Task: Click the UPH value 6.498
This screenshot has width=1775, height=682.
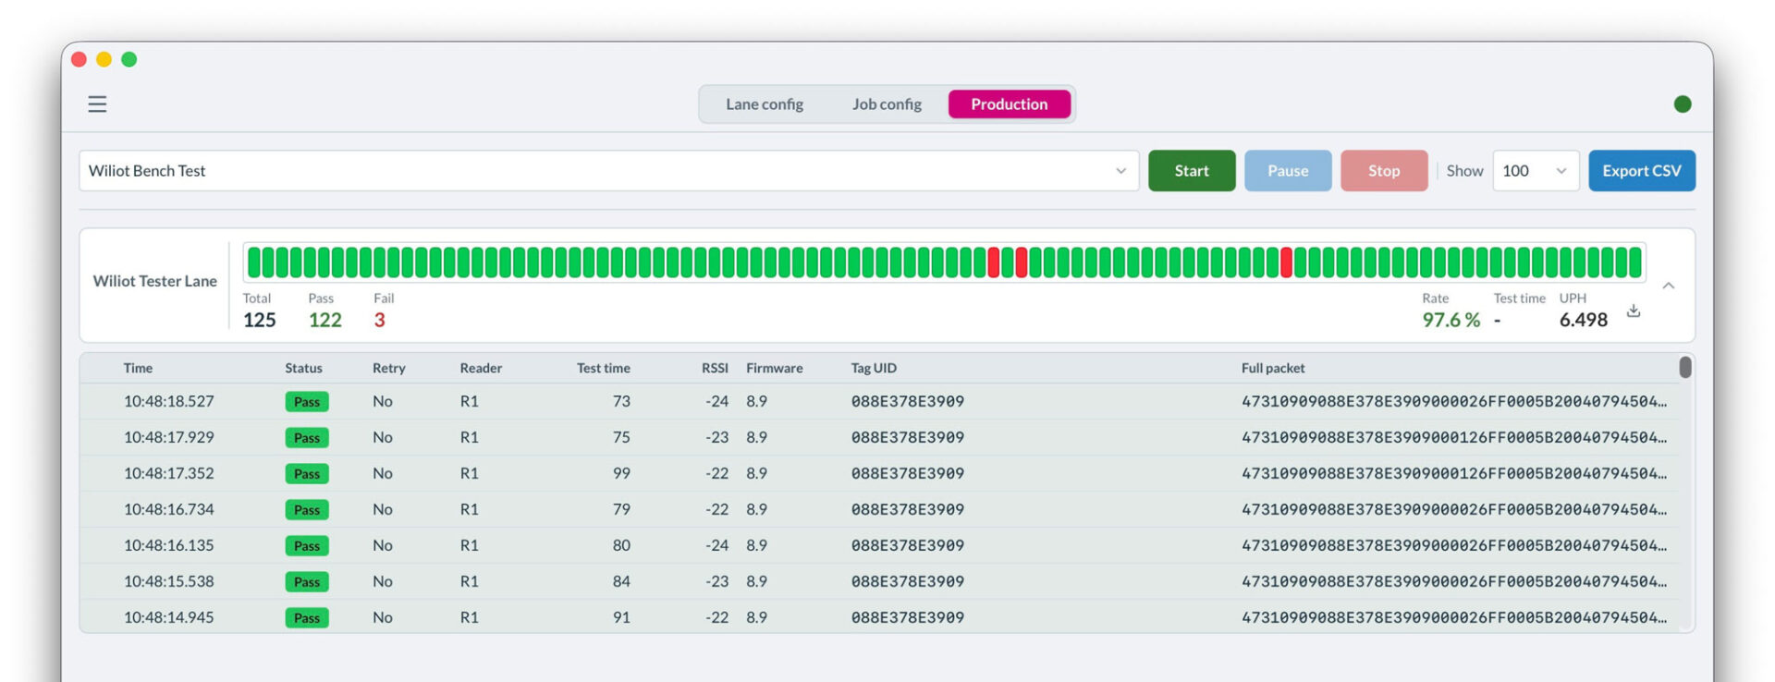Action: pos(1584,320)
